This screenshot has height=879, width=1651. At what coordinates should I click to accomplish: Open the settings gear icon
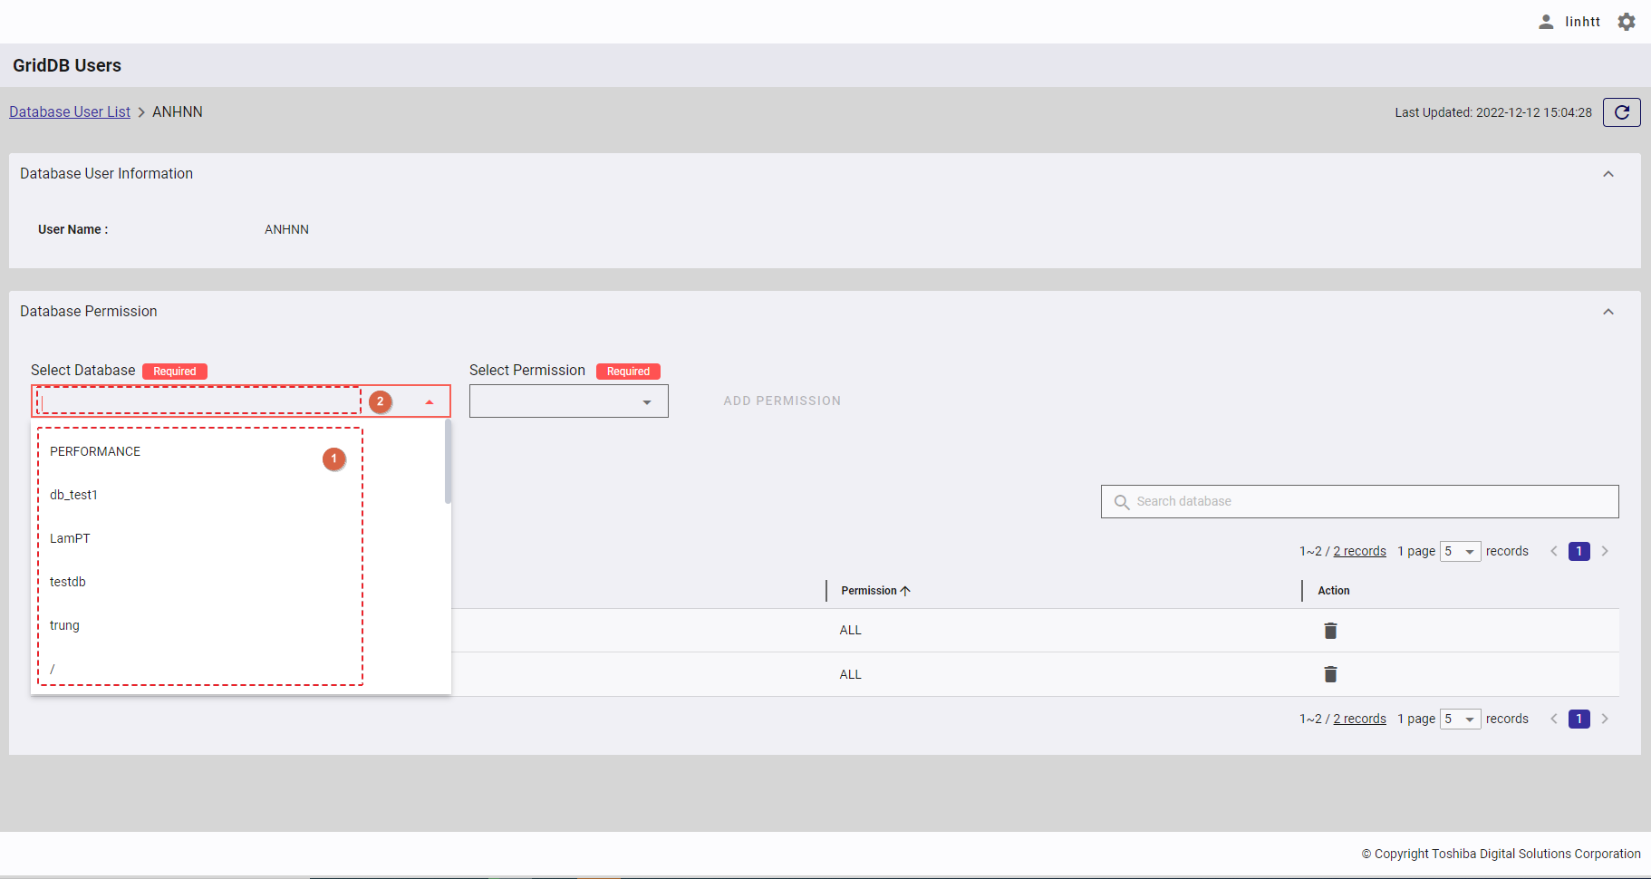pos(1627,22)
